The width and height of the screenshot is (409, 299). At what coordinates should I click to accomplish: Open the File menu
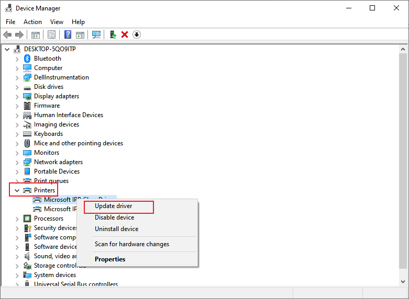tap(10, 22)
